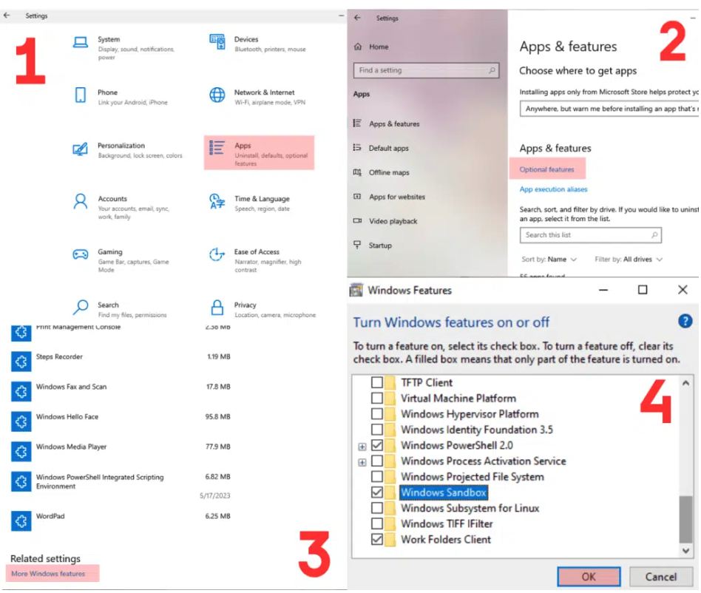Open Startup in sidebar
The height and width of the screenshot is (593, 701).
379,245
